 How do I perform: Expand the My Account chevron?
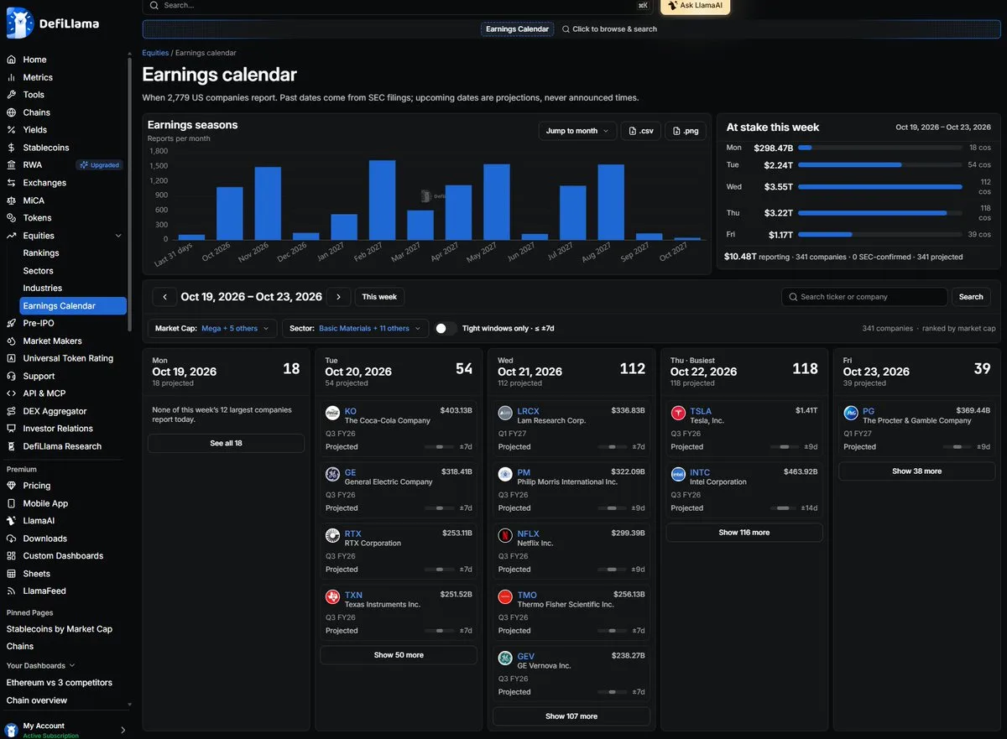123,730
